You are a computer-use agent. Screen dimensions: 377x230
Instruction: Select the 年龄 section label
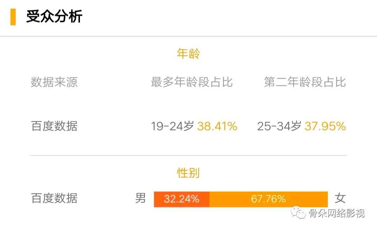pos(188,53)
